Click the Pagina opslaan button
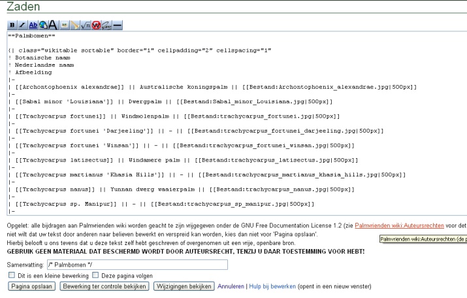467x298 pixels. pos(32,286)
